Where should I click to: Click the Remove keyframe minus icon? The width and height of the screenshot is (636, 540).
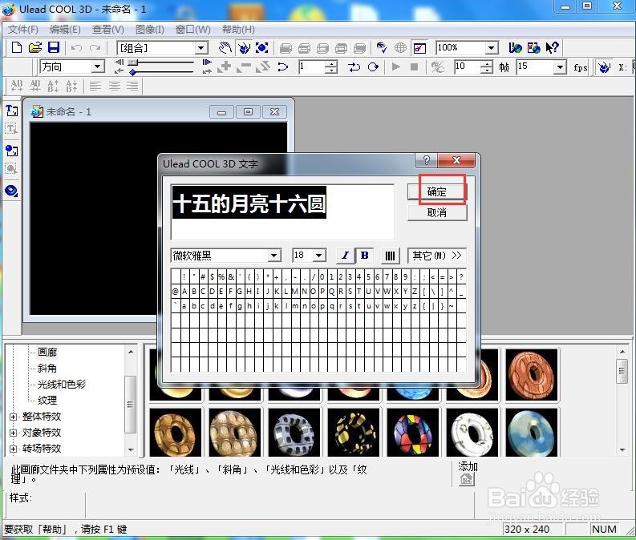coord(243,66)
